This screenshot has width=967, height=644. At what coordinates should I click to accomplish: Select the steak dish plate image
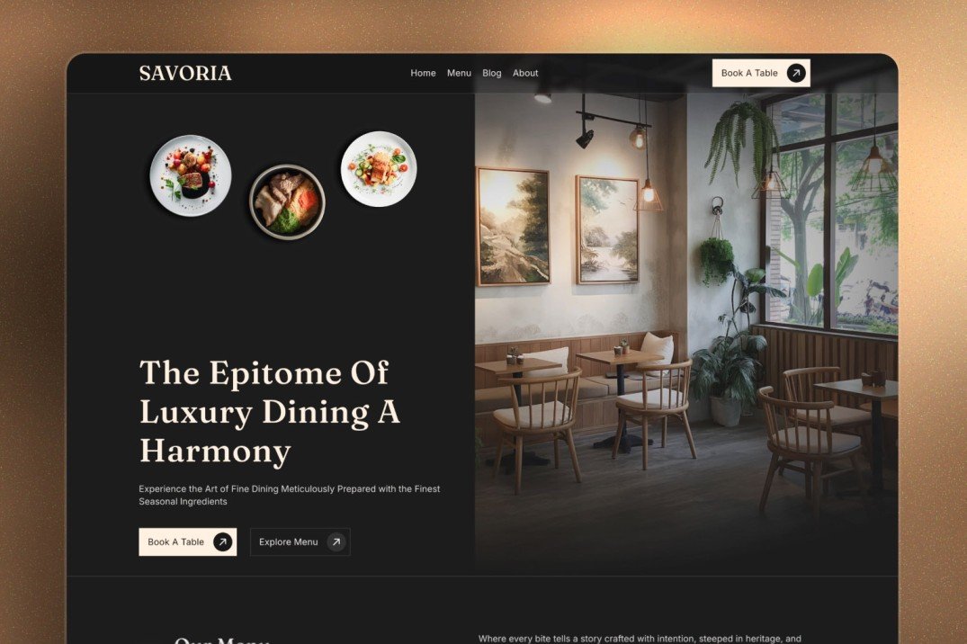click(191, 175)
